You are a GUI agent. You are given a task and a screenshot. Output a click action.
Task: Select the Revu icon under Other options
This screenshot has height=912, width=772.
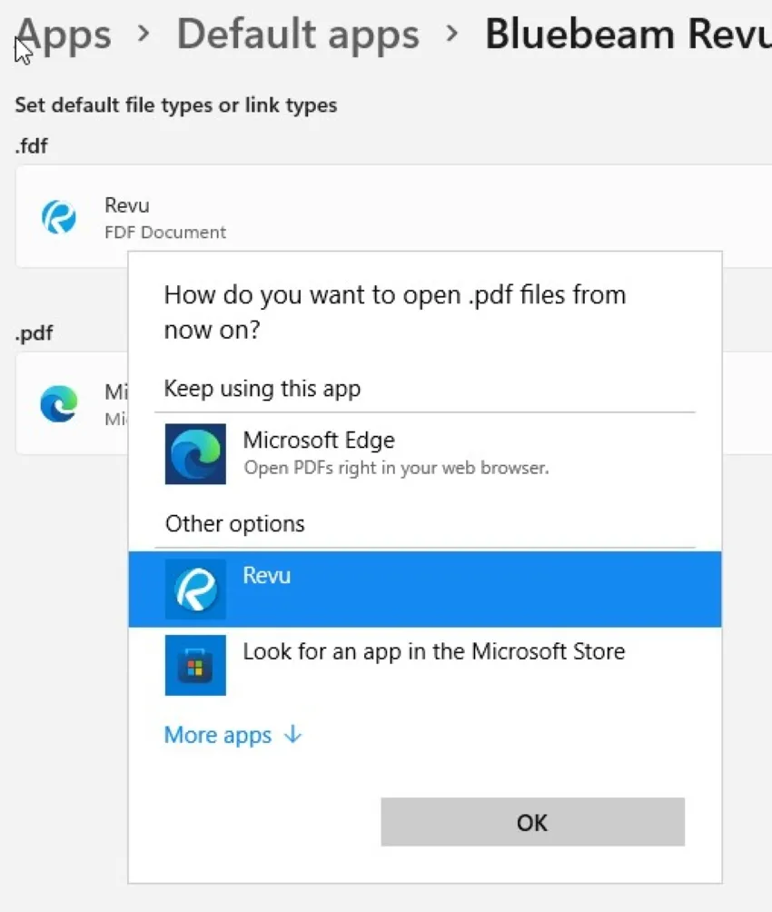(195, 589)
